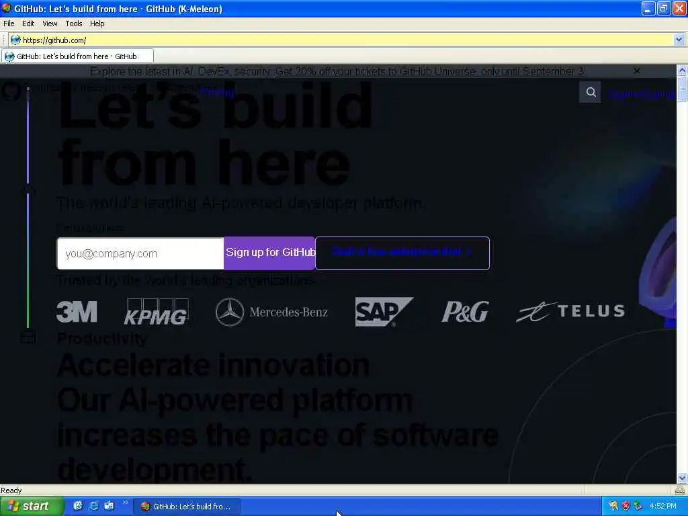Click the SAP logo
688x516 pixels.
click(x=384, y=312)
